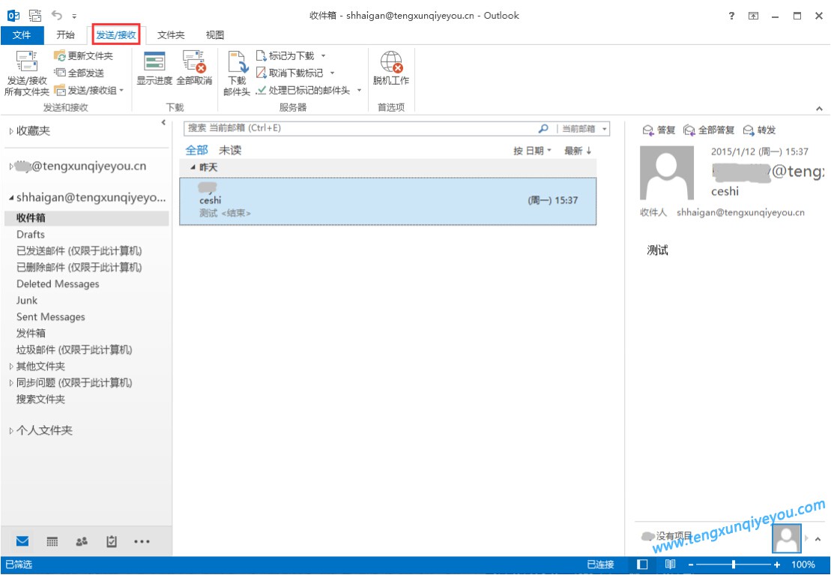Viewport: 831px width, 575px height.
Task: Open the 文件 tab
Action: 22,35
